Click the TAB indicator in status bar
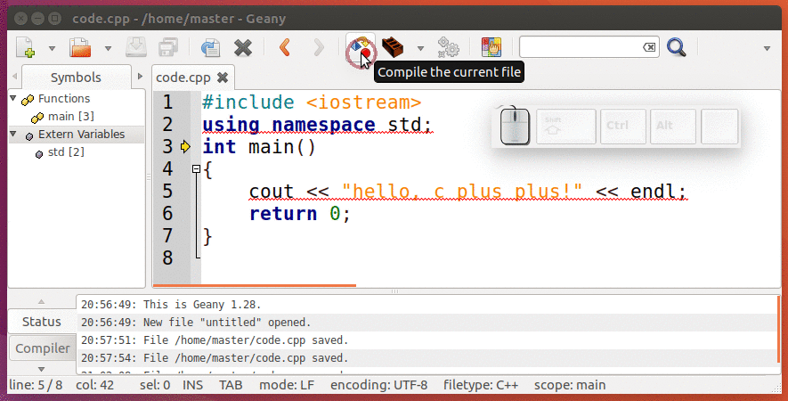 point(231,385)
